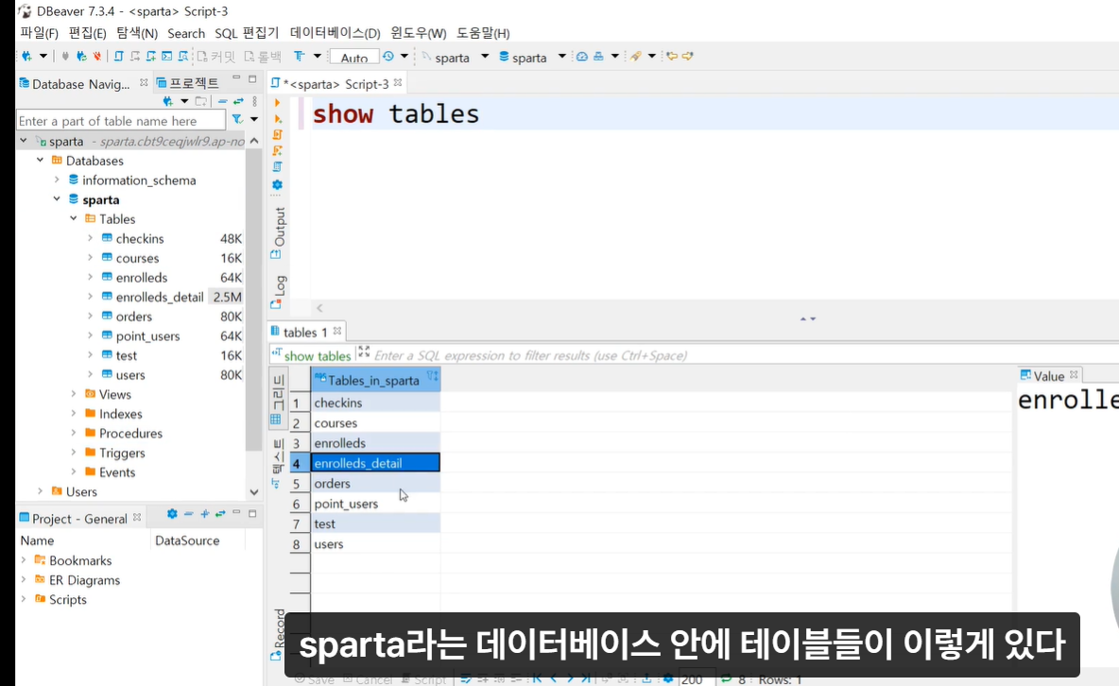Open the SQL 편집기 menu

[x=247, y=33]
